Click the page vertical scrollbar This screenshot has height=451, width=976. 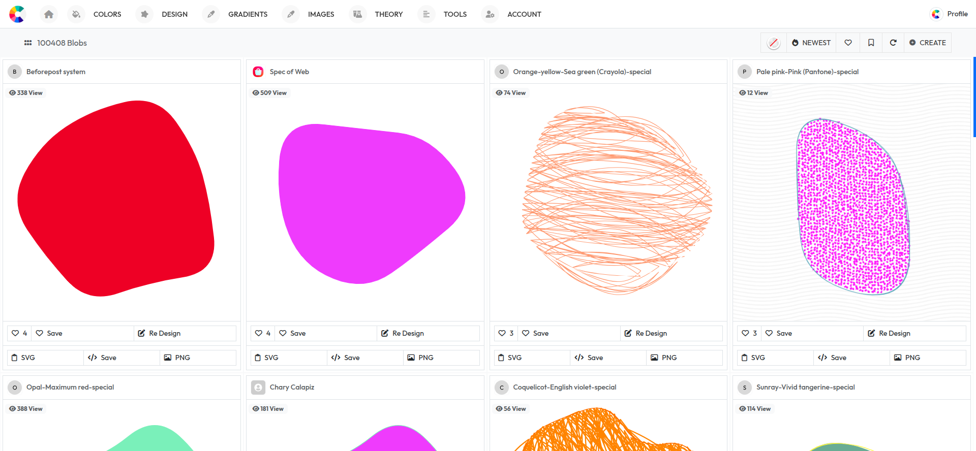pos(974,97)
